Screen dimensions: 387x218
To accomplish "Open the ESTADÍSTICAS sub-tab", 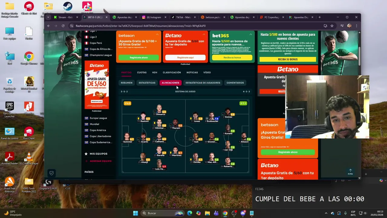I will 147,83.
